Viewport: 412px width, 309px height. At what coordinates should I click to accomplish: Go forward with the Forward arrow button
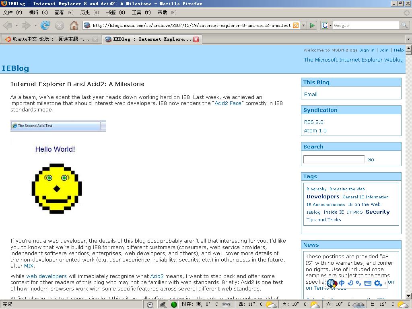(26, 25)
